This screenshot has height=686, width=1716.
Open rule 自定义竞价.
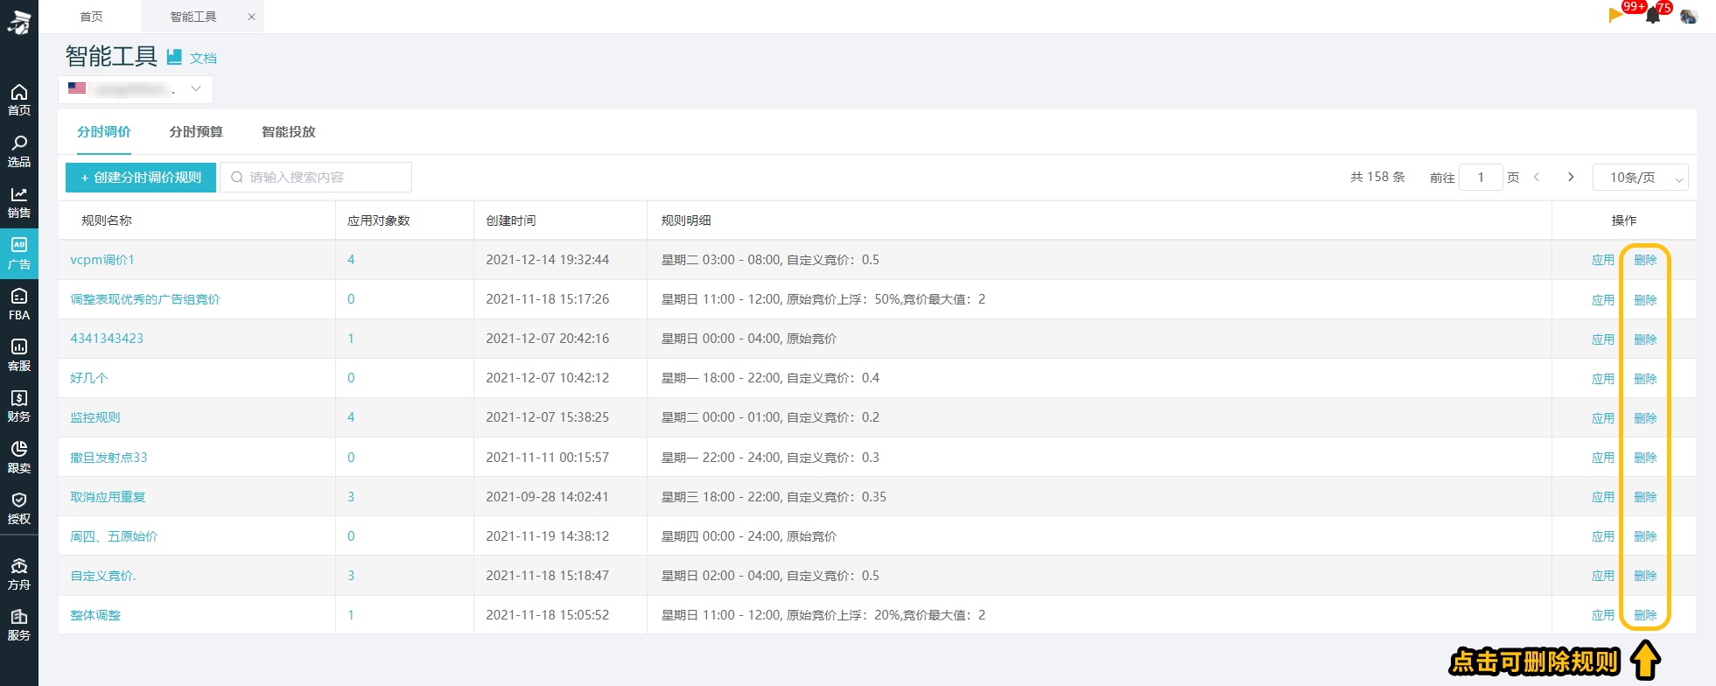pyautogui.click(x=103, y=576)
